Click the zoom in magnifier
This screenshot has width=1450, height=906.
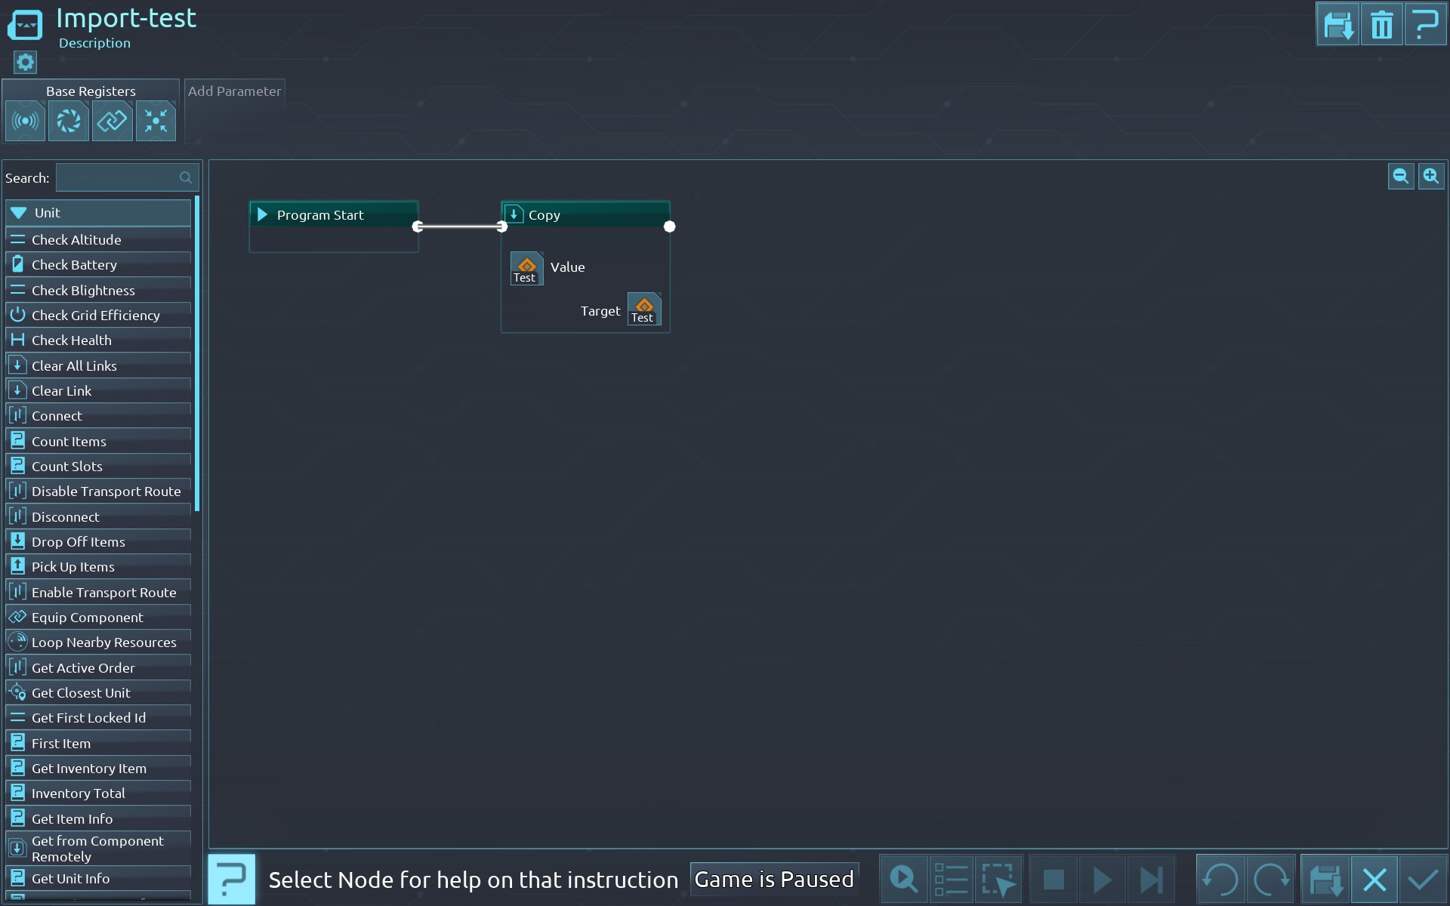point(1431,177)
